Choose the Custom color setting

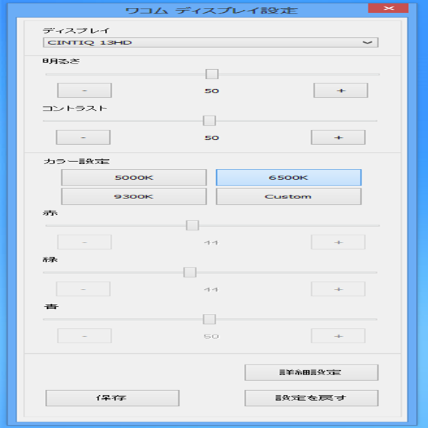[288, 197]
